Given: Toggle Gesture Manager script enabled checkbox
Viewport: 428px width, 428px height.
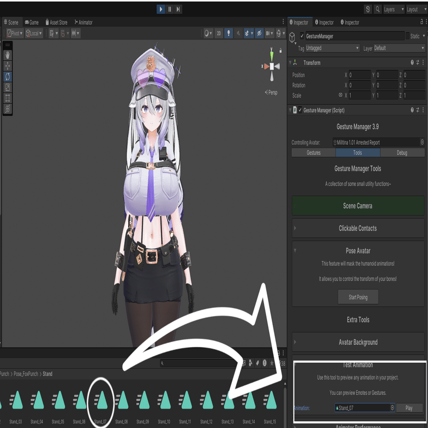Looking at the screenshot, I should pos(300,110).
